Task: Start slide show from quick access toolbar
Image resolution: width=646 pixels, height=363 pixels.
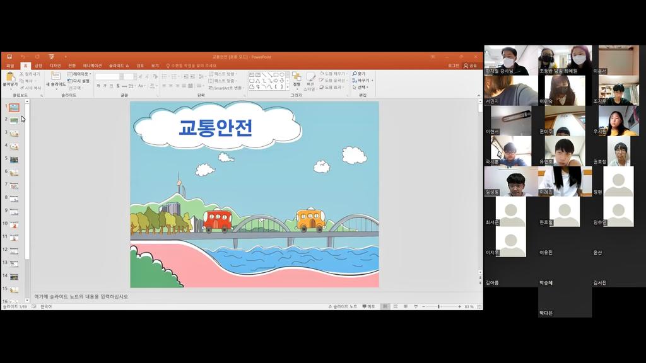Action: click(52, 57)
